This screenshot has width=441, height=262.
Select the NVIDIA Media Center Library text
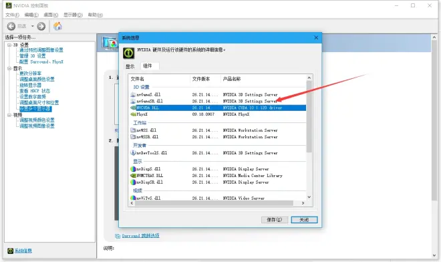[253, 176]
